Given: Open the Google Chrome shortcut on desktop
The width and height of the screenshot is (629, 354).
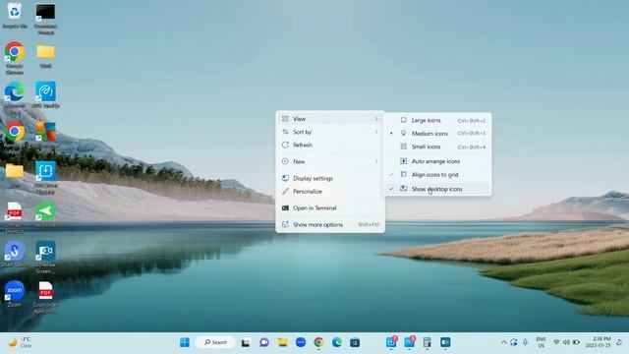Looking at the screenshot, I should pyautogui.click(x=15, y=57).
